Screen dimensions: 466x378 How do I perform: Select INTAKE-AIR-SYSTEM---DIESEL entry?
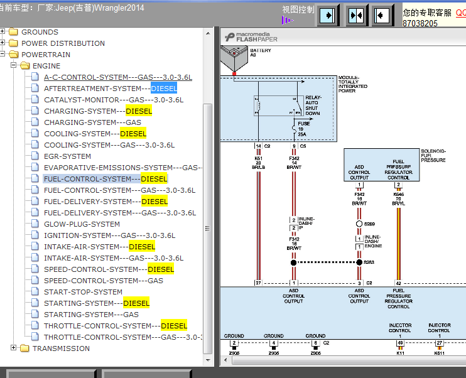(100, 247)
